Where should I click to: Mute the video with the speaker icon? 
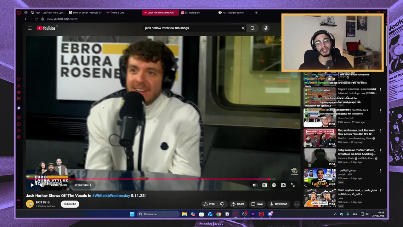(x=42, y=185)
